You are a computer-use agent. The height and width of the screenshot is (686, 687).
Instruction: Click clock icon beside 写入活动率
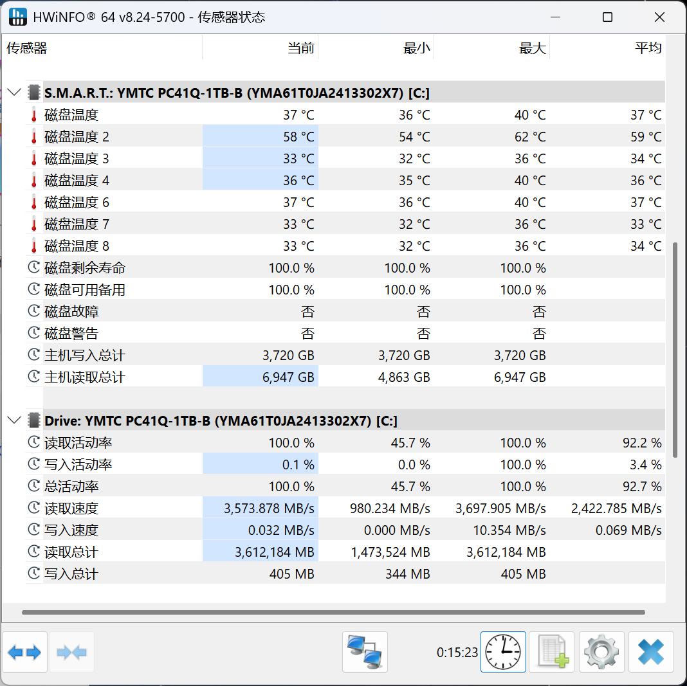(x=33, y=464)
